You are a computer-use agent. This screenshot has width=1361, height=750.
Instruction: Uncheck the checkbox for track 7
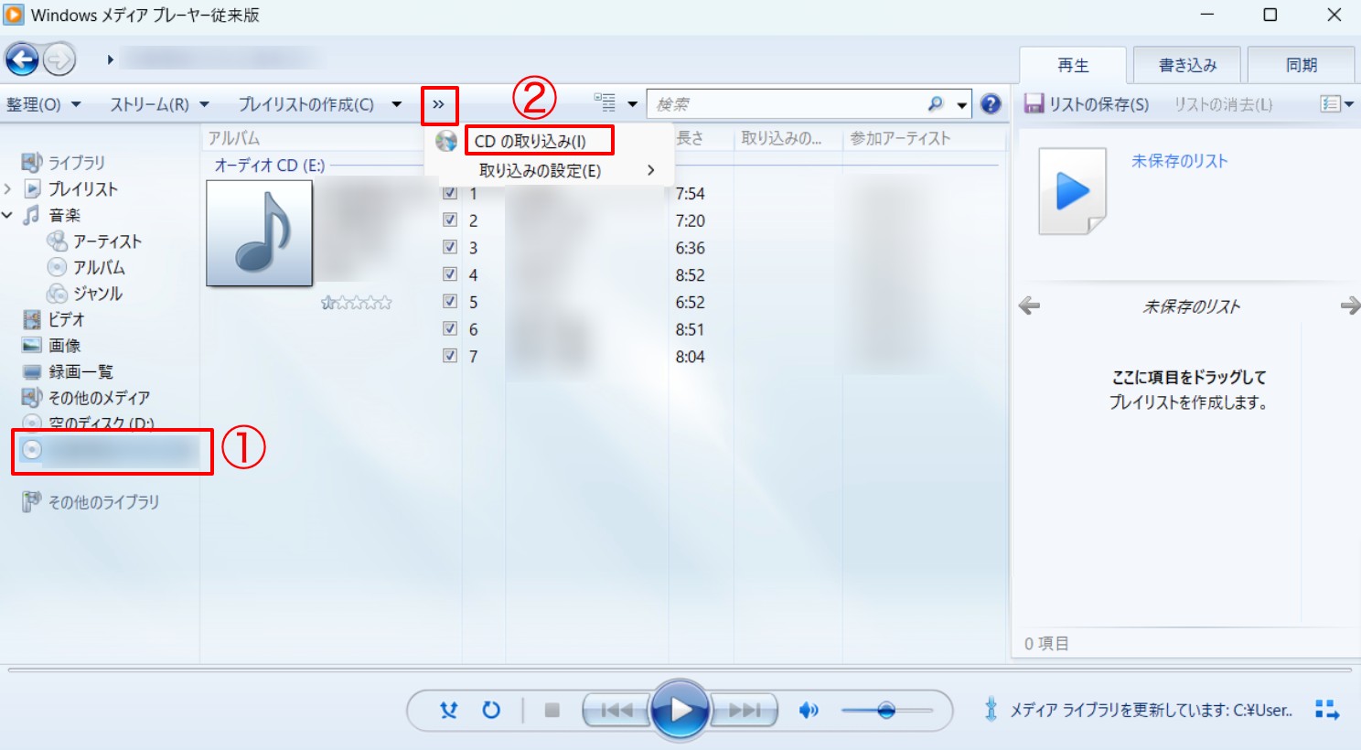point(450,356)
